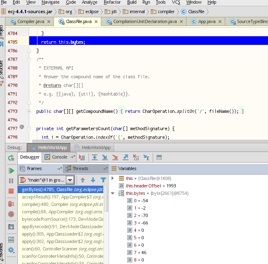
Task: Collapse Javadoc fold at line 4787
Action: [x=29, y=59]
